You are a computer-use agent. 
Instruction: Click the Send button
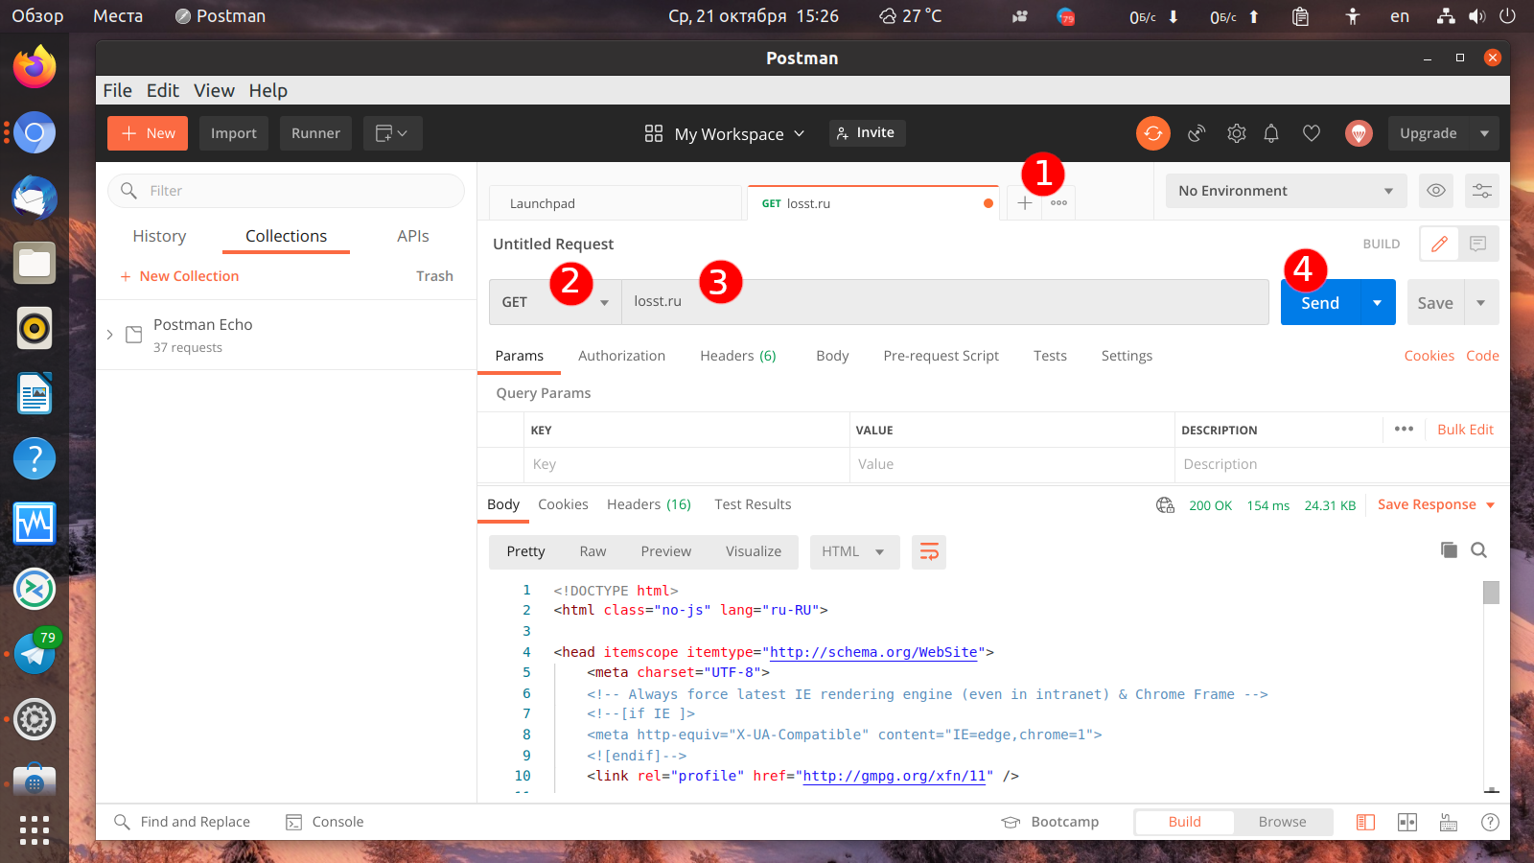point(1320,303)
